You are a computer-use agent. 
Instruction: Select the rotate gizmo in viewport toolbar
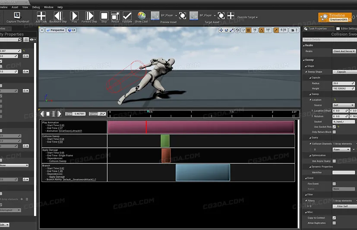[226, 30]
